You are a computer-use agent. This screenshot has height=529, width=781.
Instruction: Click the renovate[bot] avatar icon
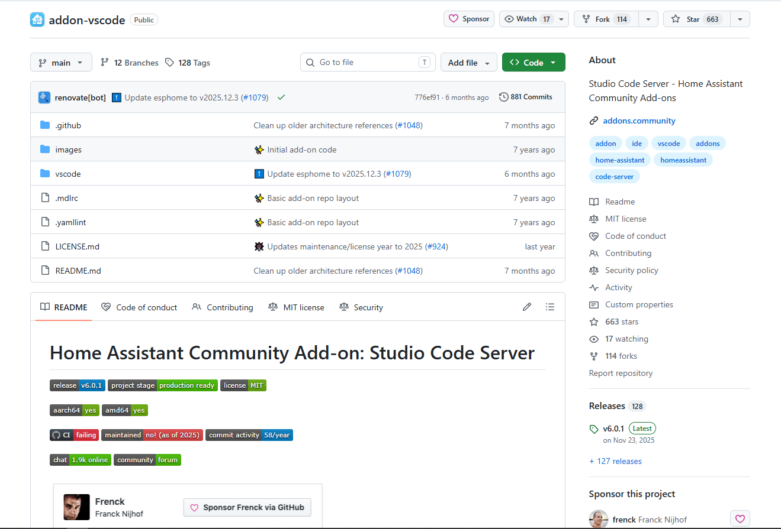tap(44, 98)
